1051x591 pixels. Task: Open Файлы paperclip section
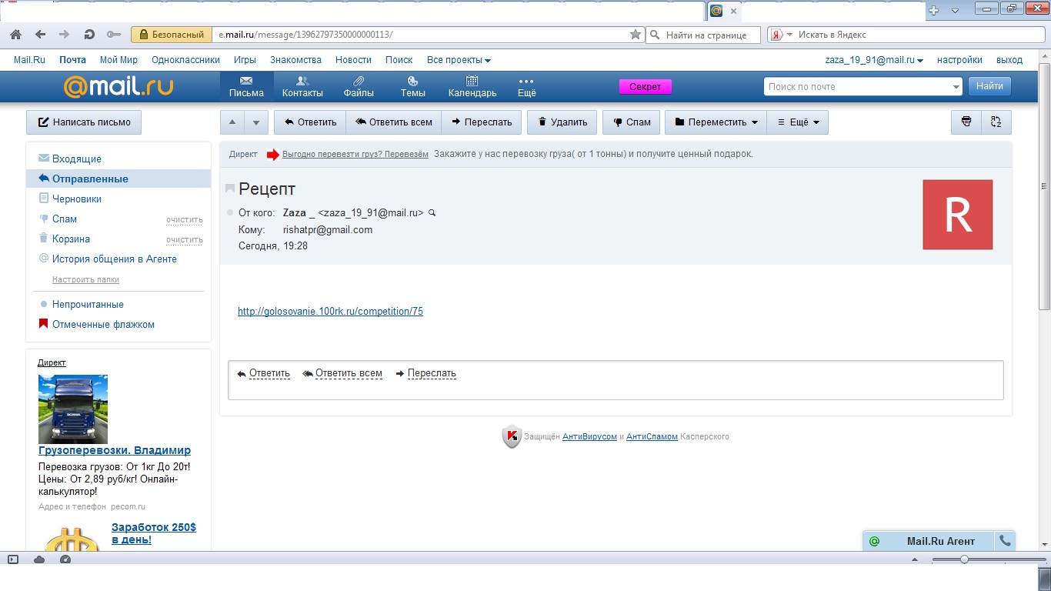pos(359,86)
